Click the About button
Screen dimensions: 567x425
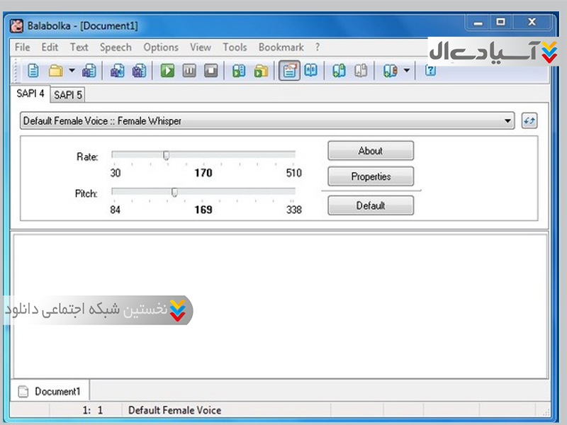[x=370, y=151]
